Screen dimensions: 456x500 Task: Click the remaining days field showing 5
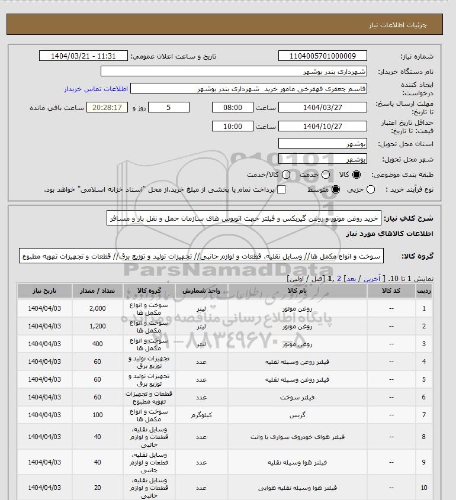point(169,107)
